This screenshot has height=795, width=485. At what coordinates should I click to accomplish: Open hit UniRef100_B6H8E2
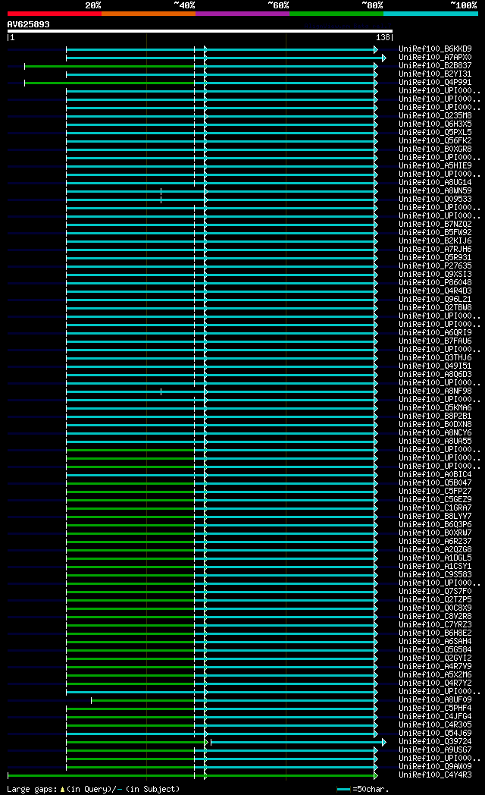point(435,633)
